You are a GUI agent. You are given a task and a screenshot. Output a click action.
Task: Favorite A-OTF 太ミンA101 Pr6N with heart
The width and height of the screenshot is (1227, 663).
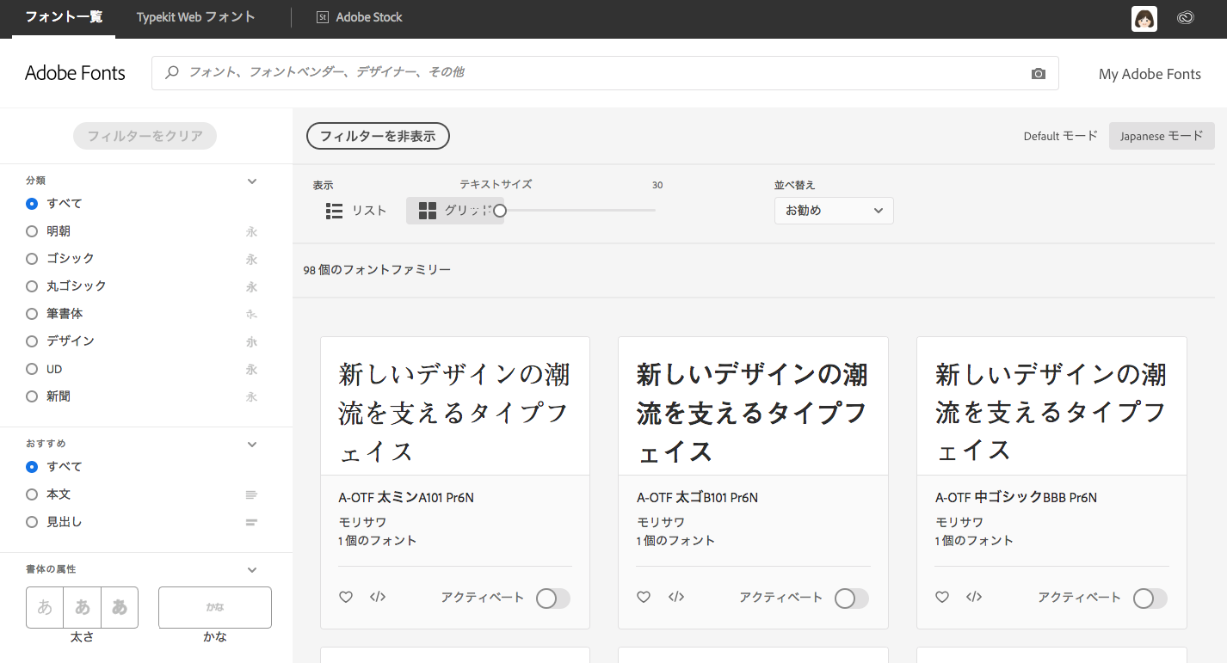[346, 597]
